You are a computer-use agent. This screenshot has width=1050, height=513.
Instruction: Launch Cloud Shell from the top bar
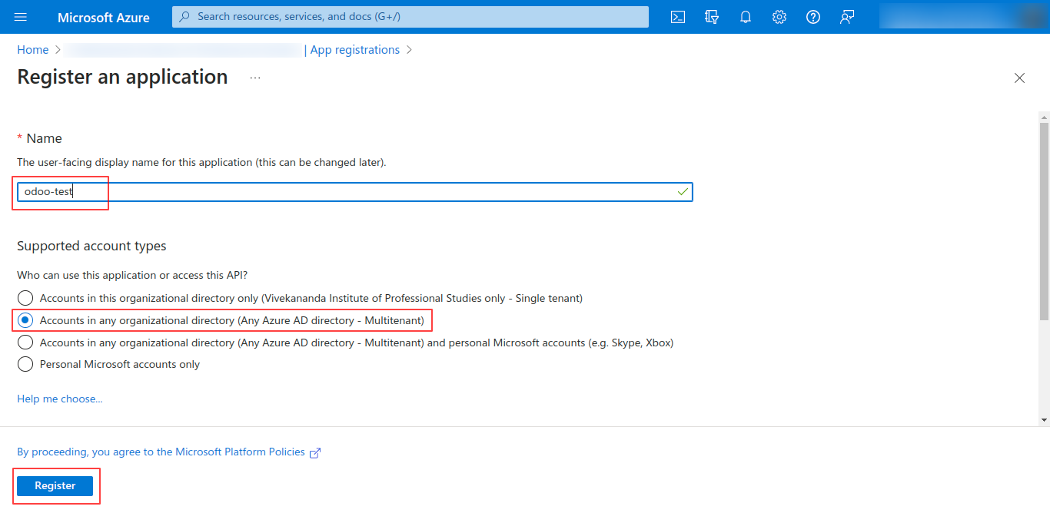coord(678,17)
